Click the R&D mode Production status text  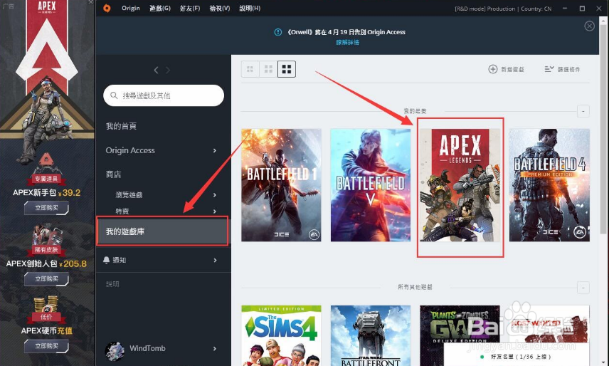[503, 9]
